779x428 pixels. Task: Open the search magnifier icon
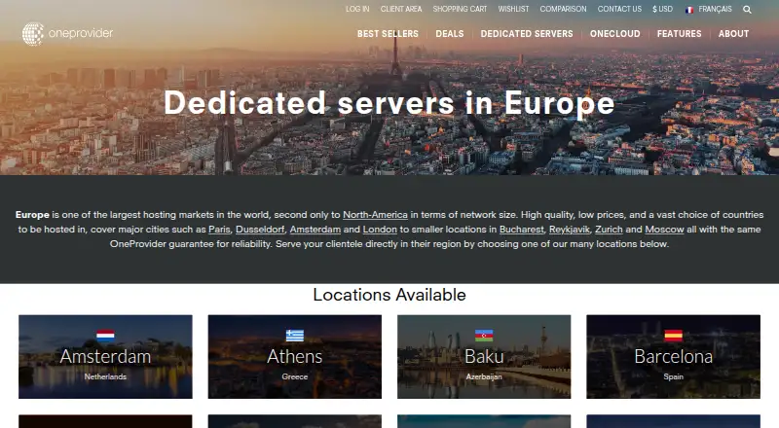point(747,10)
